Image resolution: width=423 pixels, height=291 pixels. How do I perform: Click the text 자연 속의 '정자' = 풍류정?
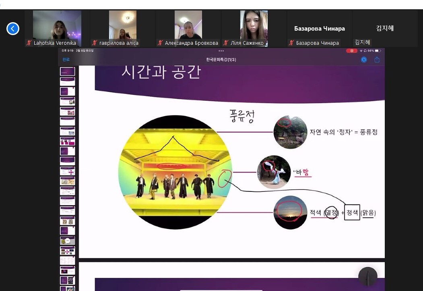tap(343, 132)
